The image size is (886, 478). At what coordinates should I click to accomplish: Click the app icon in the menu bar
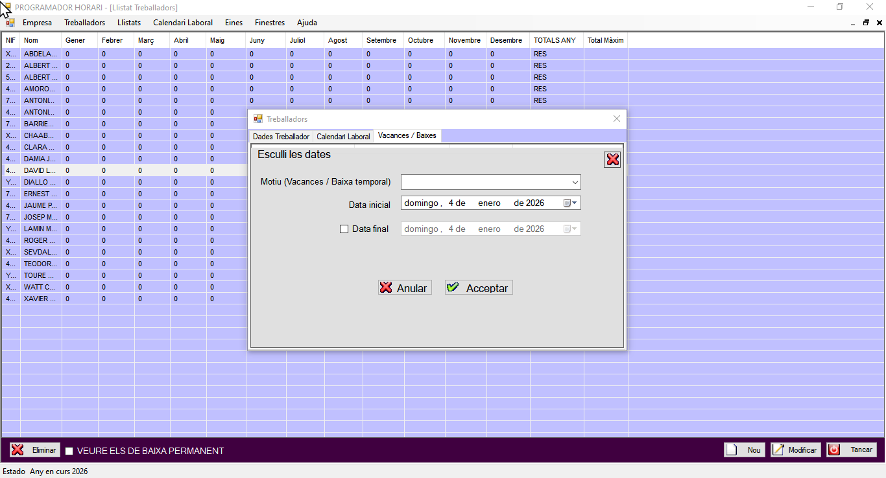point(10,23)
